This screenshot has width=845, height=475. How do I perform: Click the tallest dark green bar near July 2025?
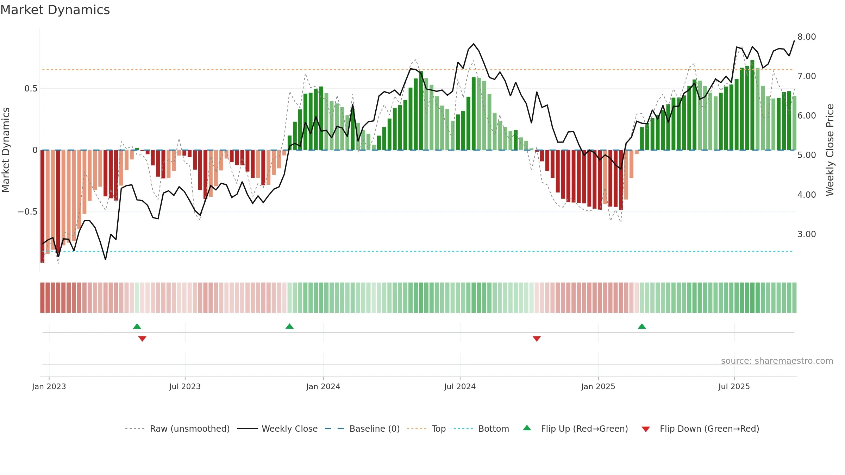click(752, 105)
